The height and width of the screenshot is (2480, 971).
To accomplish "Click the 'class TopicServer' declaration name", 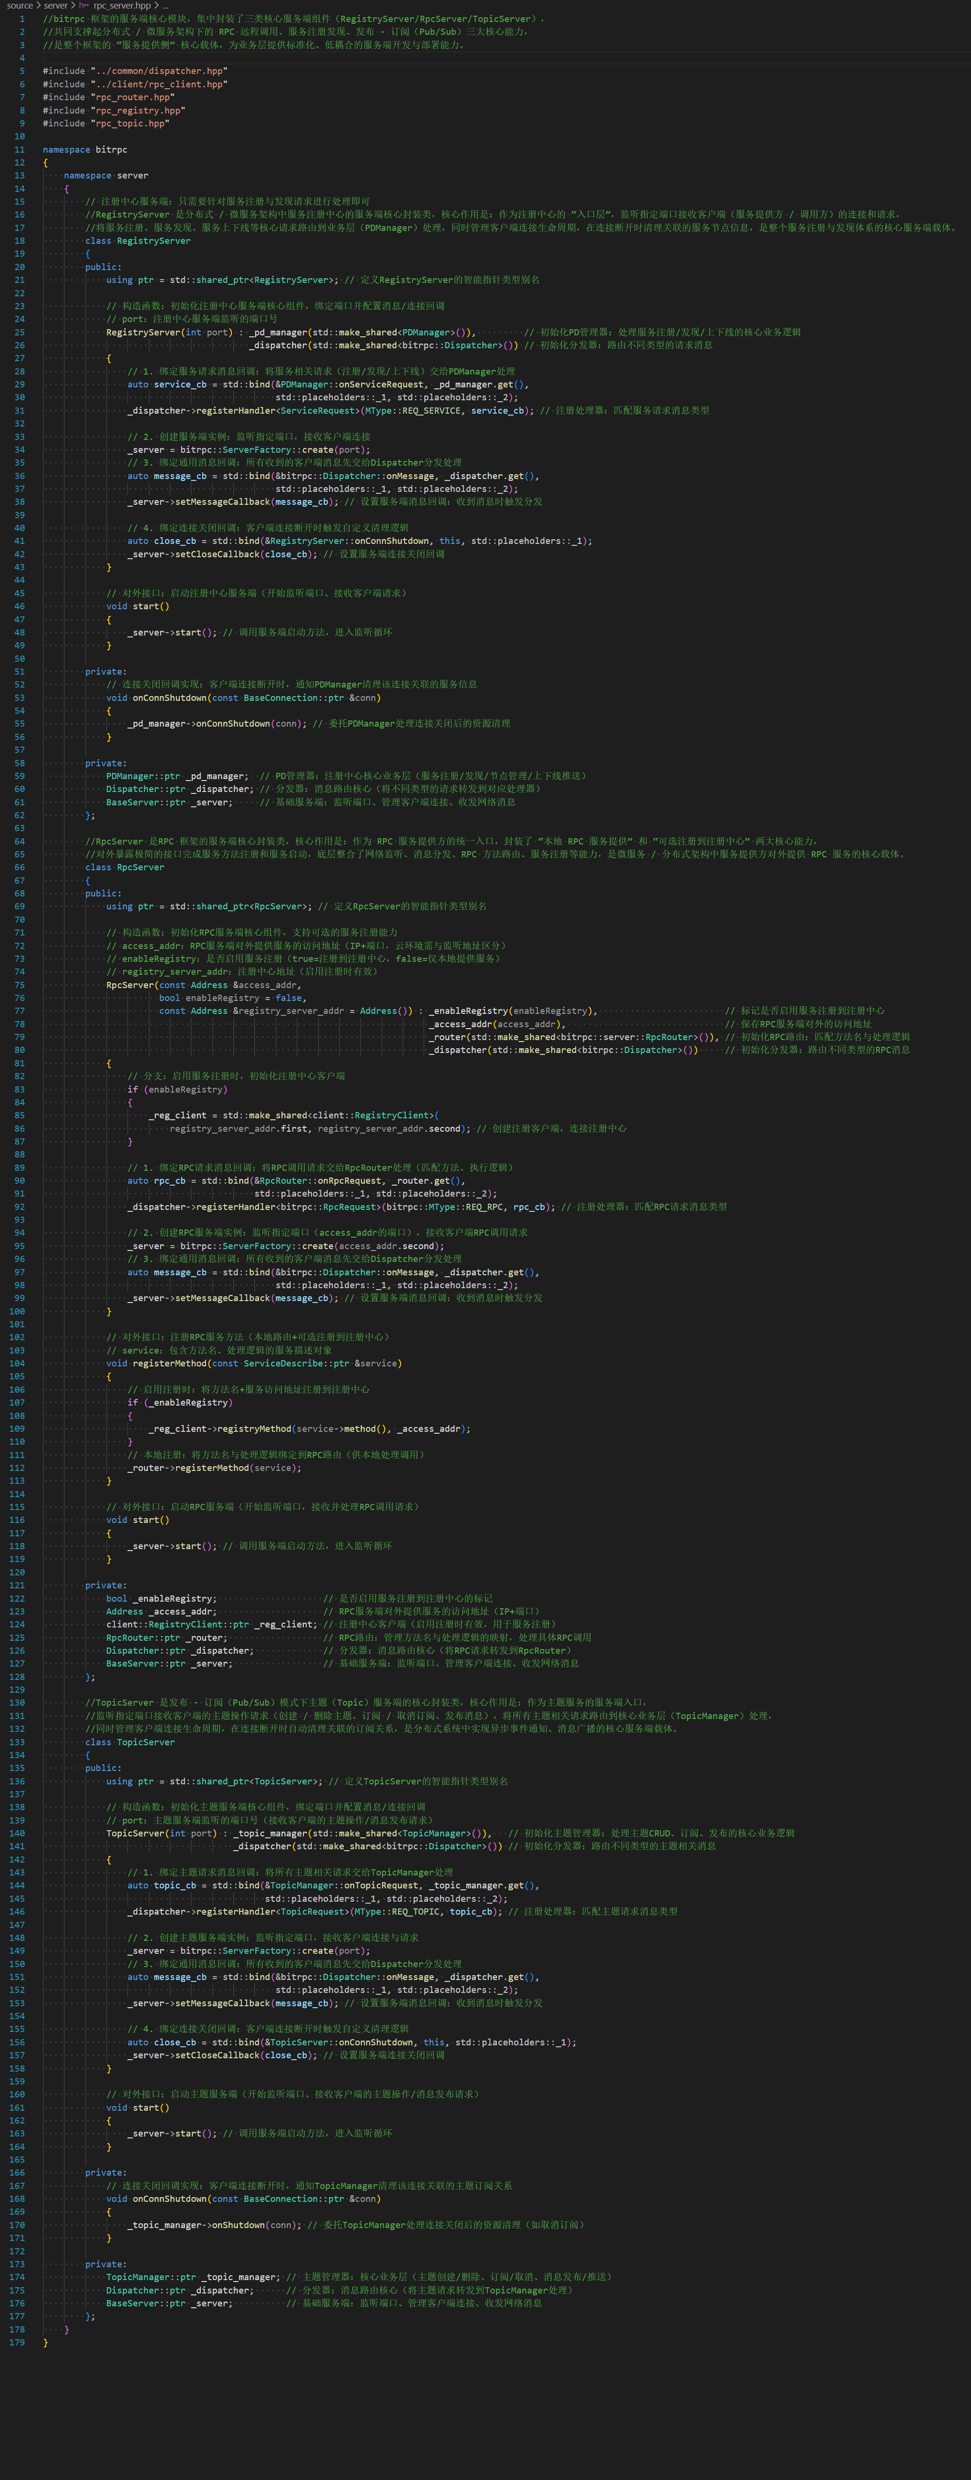I will pos(145,1742).
